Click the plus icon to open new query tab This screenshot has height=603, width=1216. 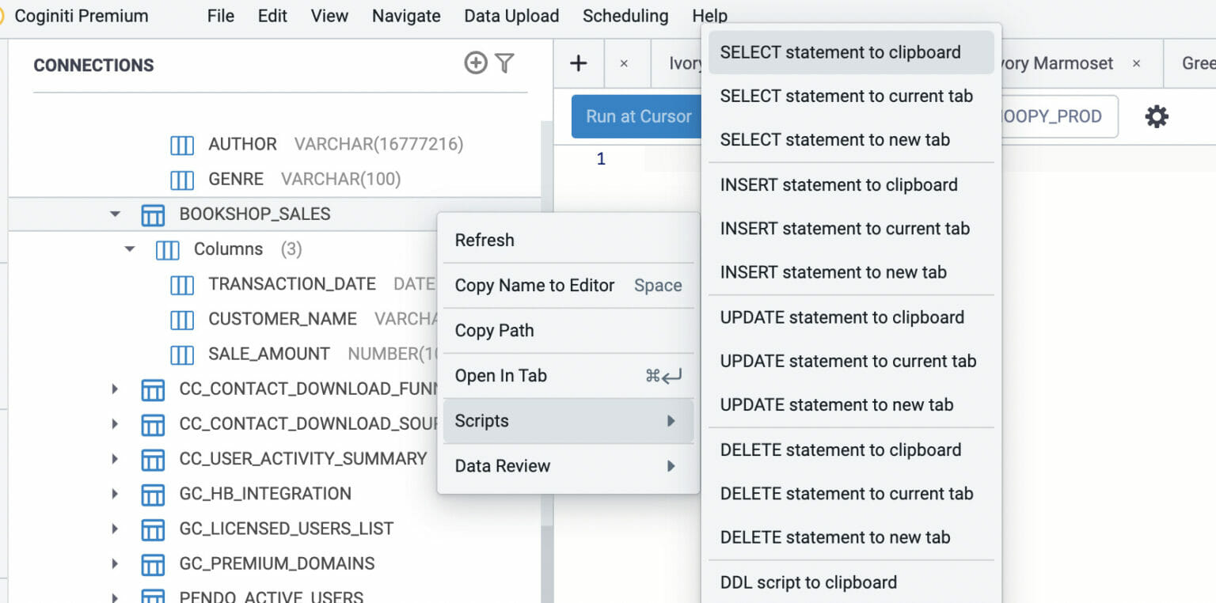pos(579,63)
